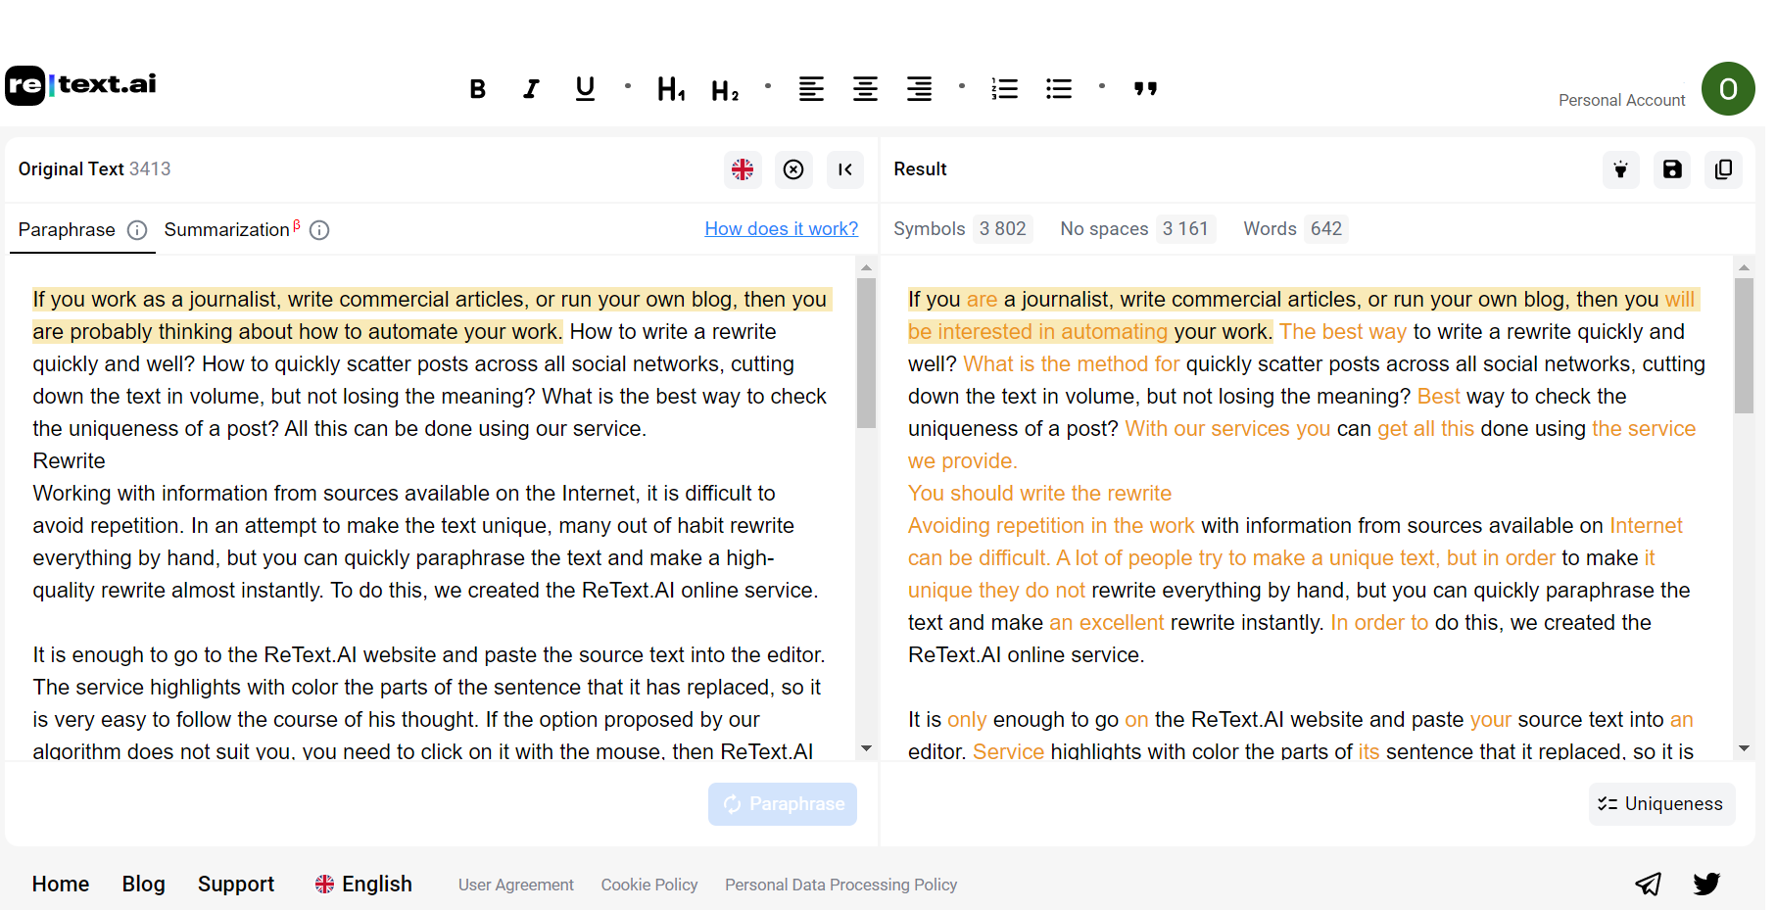Insert numbered list
Viewport: 1776px width, 910px height.
click(1005, 89)
